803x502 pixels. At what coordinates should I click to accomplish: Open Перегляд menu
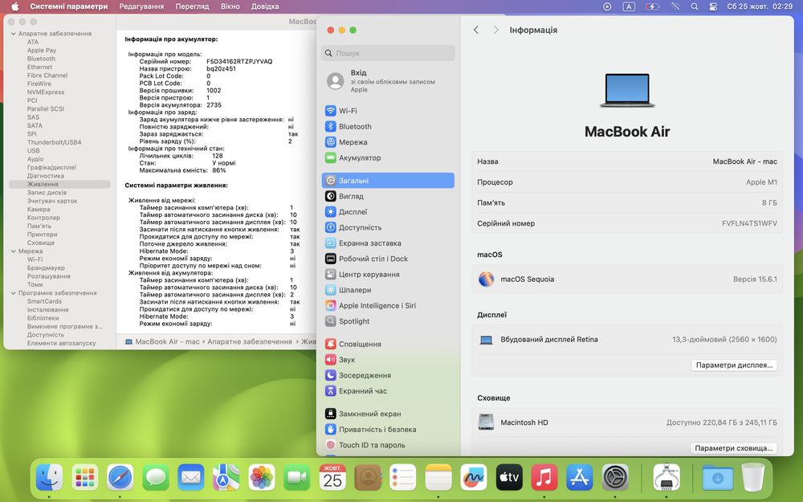[192, 6]
